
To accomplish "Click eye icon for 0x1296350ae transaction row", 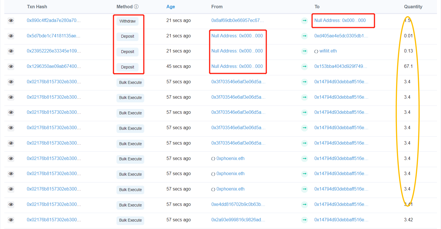I will pyautogui.click(x=11, y=66).
